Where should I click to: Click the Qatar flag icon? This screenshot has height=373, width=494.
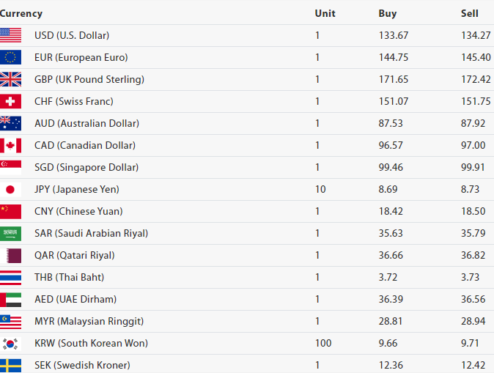coord(10,255)
